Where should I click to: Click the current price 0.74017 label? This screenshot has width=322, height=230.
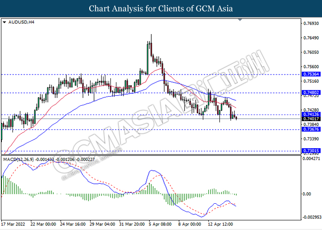(x=311, y=119)
